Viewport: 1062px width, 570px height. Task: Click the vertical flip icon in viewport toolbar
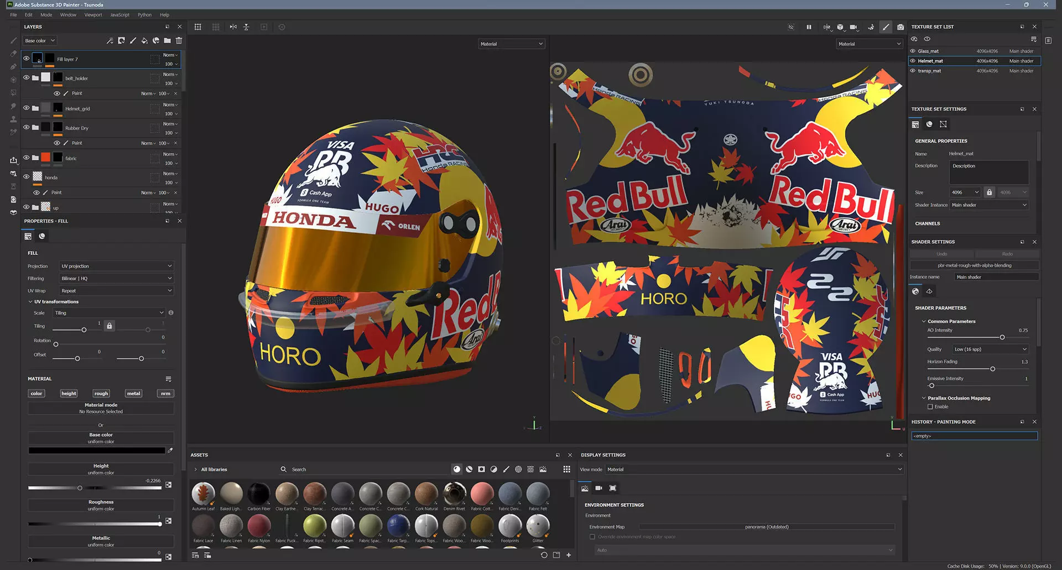click(246, 27)
